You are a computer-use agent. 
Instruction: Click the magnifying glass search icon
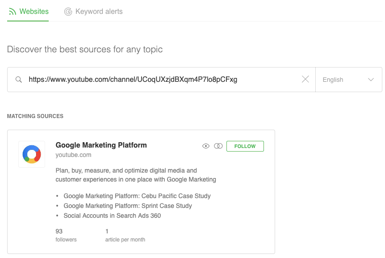19,80
